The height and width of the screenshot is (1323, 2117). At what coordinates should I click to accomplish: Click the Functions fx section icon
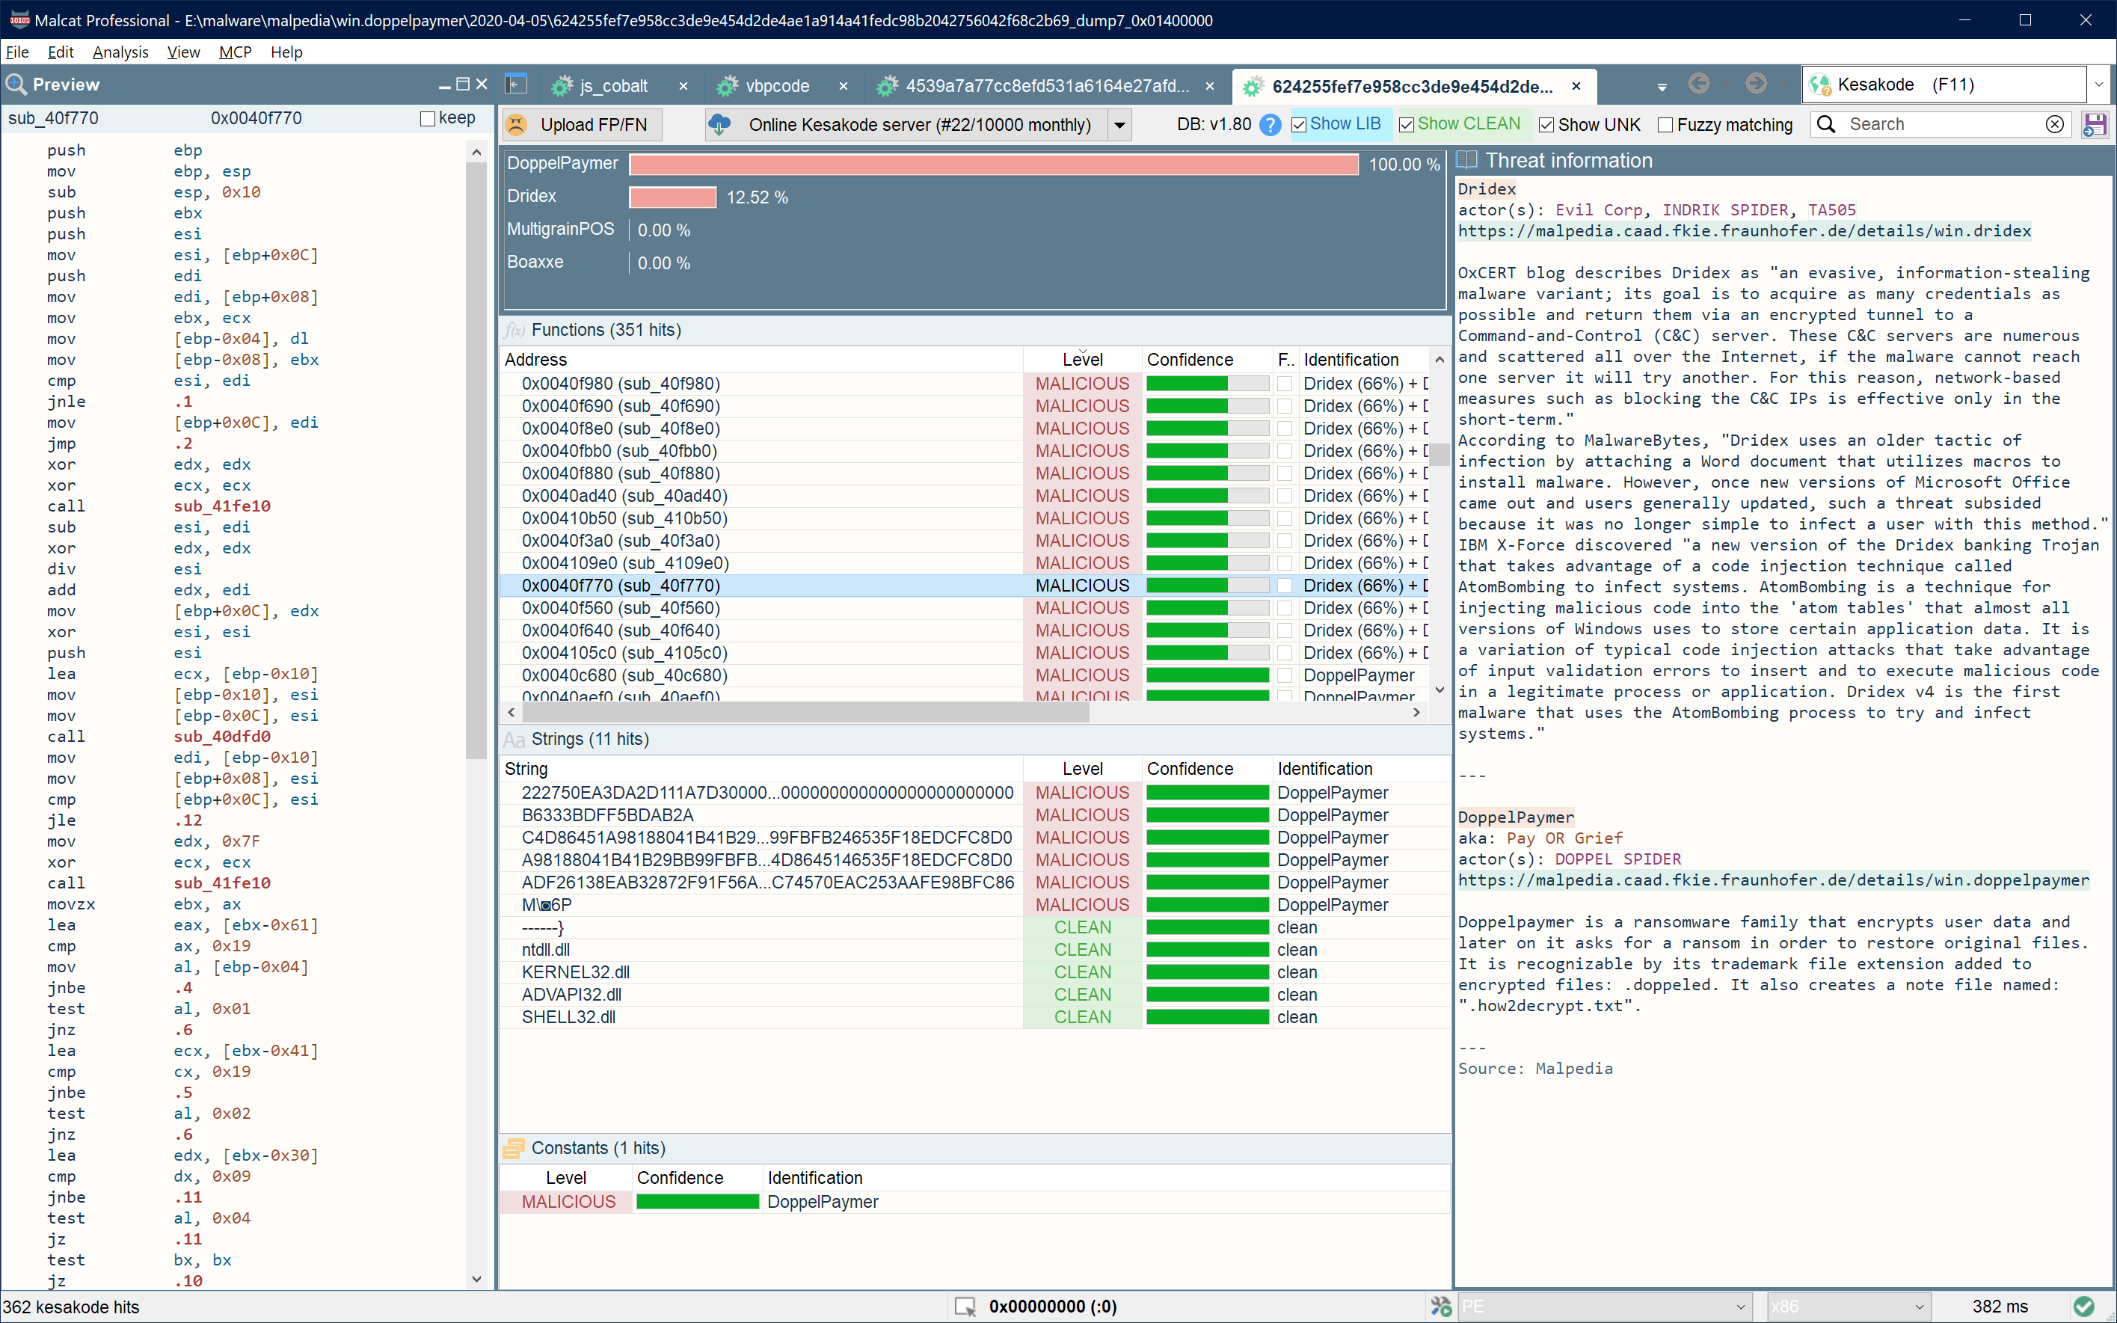pos(514,331)
